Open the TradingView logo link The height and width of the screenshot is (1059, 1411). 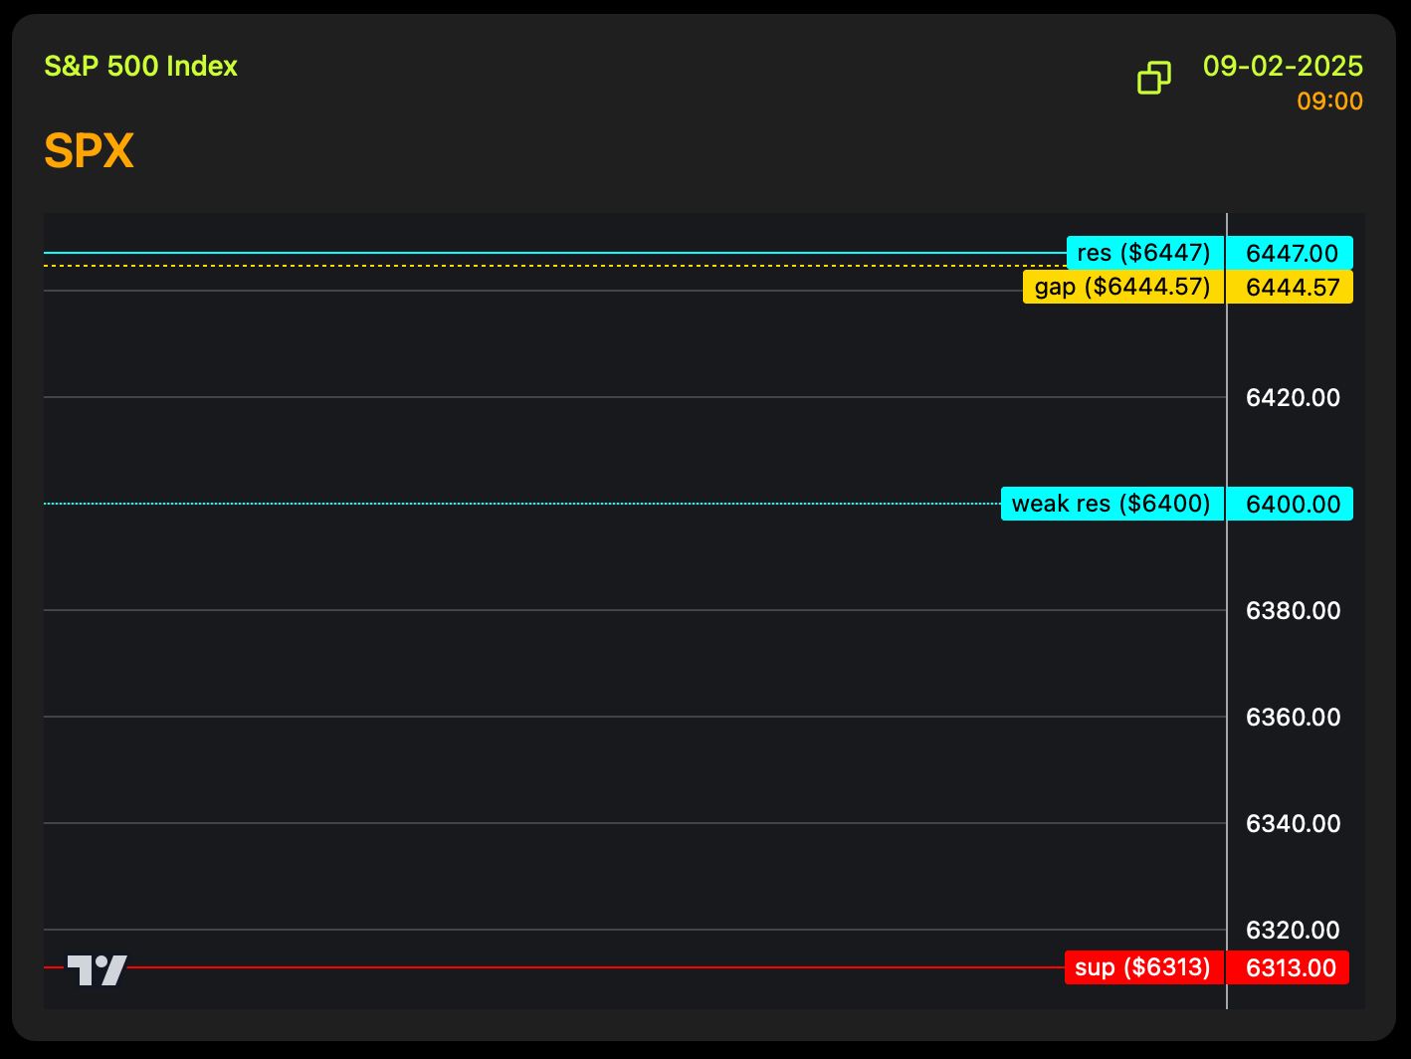(x=97, y=969)
